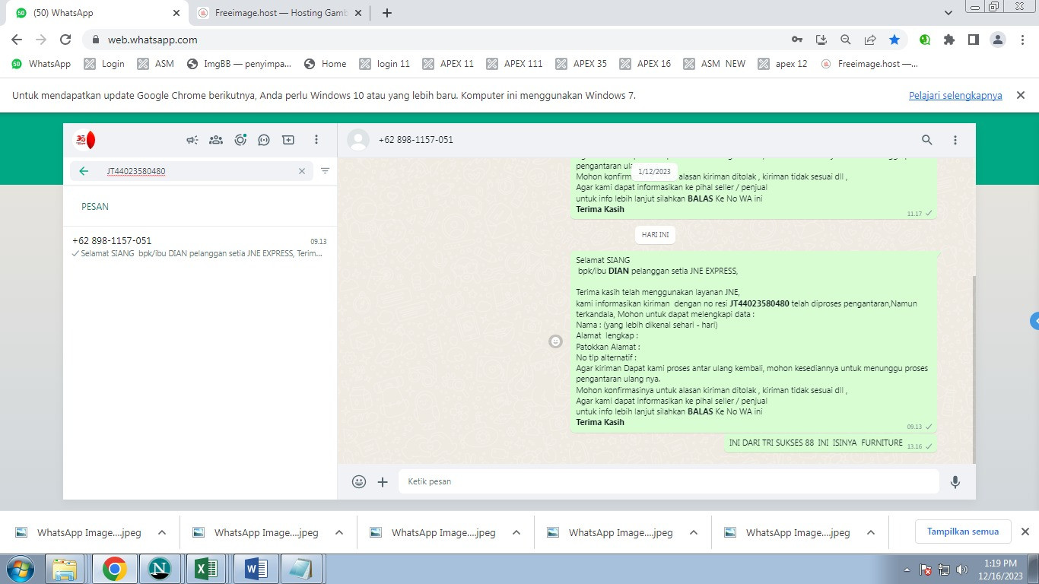Screen dimensions: 1039x584
Task: Search within this chat conversation
Action: [926, 140]
